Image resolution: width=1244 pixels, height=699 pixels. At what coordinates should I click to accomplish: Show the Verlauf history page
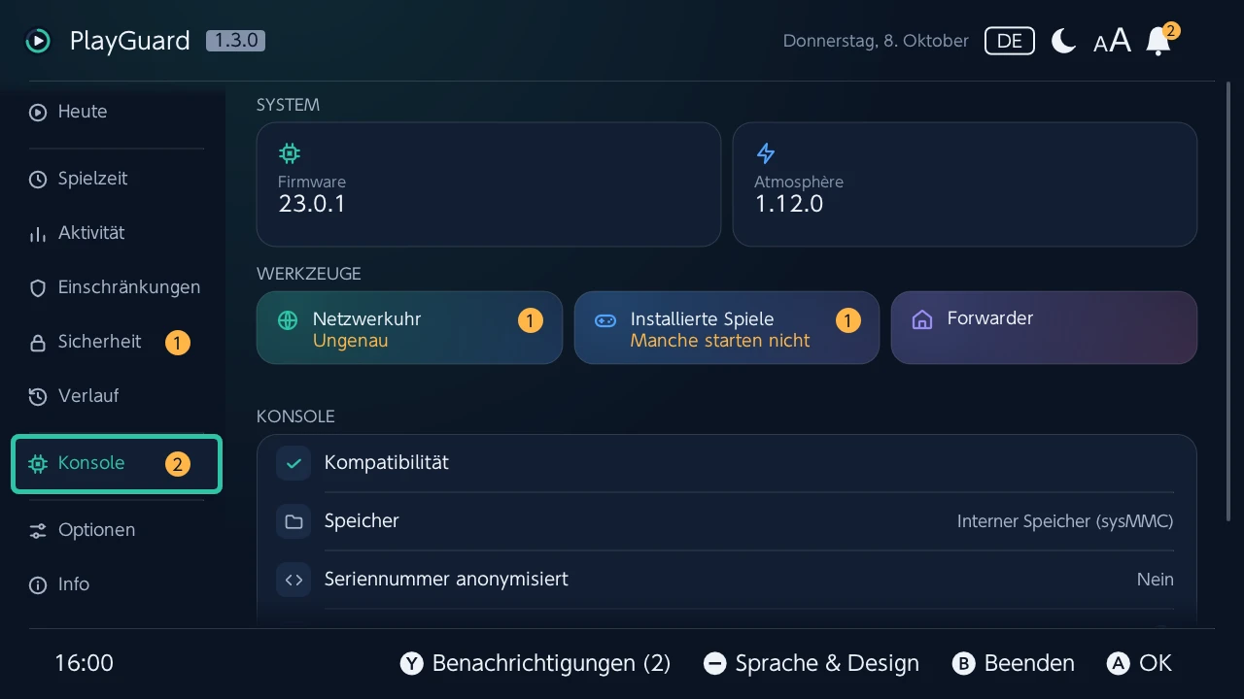(x=117, y=396)
